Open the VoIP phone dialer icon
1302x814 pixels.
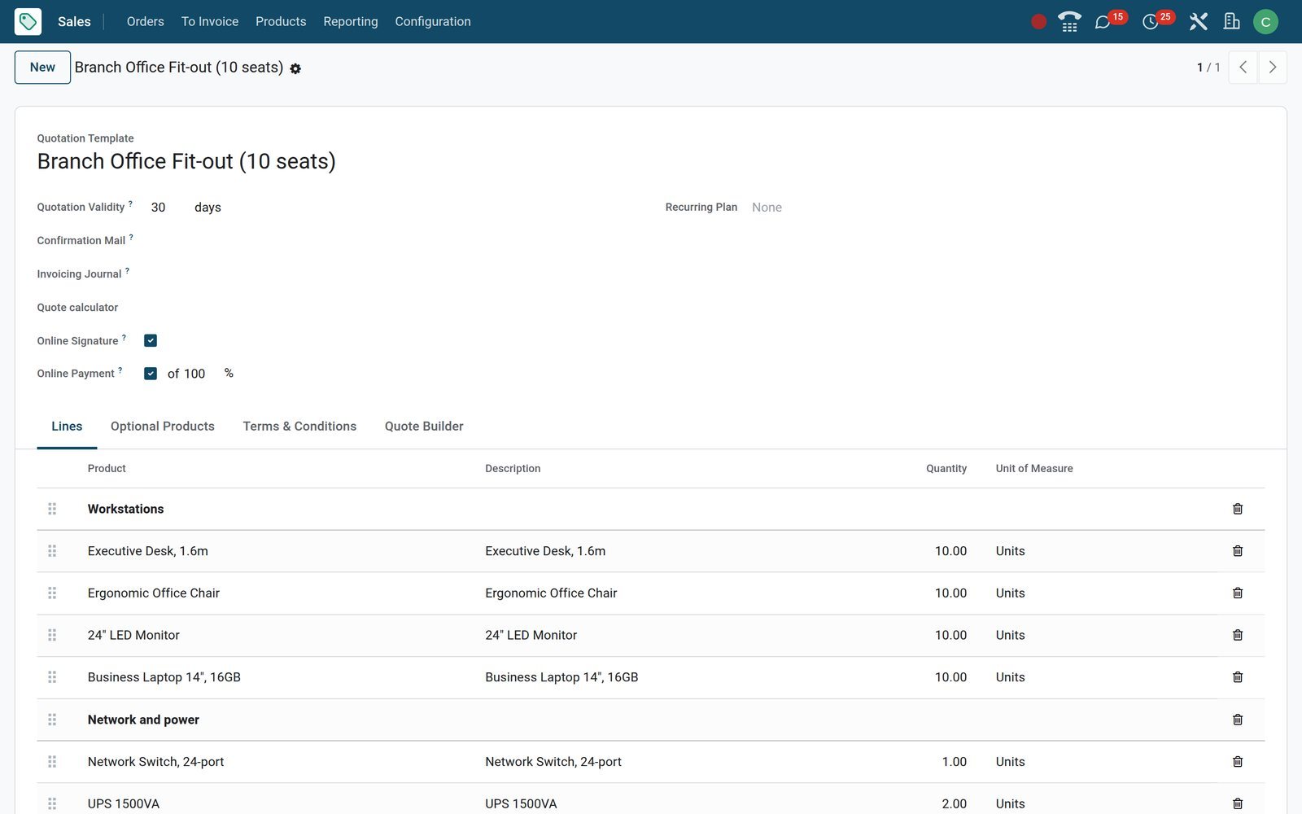pyautogui.click(x=1069, y=22)
